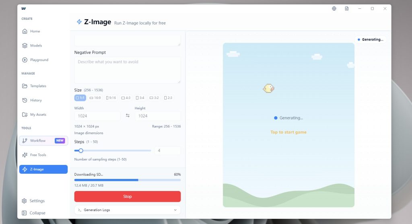Focus the Negative Prompt text area

[x=128, y=70]
